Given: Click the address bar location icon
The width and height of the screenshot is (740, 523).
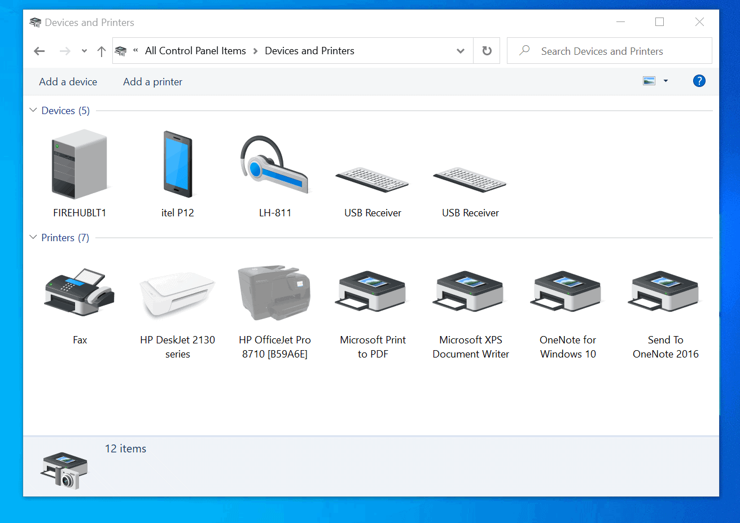Looking at the screenshot, I should coord(121,51).
